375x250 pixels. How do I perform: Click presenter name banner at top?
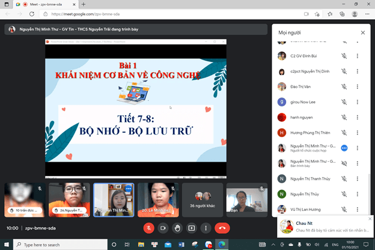click(x=136, y=29)
